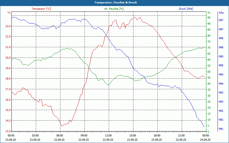Click the "45" humidity axis tick
The width and height of the screenshot is (229, 143).
209,78
